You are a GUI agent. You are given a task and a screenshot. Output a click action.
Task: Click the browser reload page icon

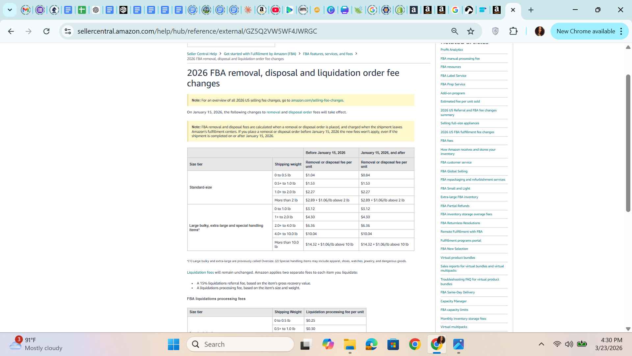[x=46, y=31]
